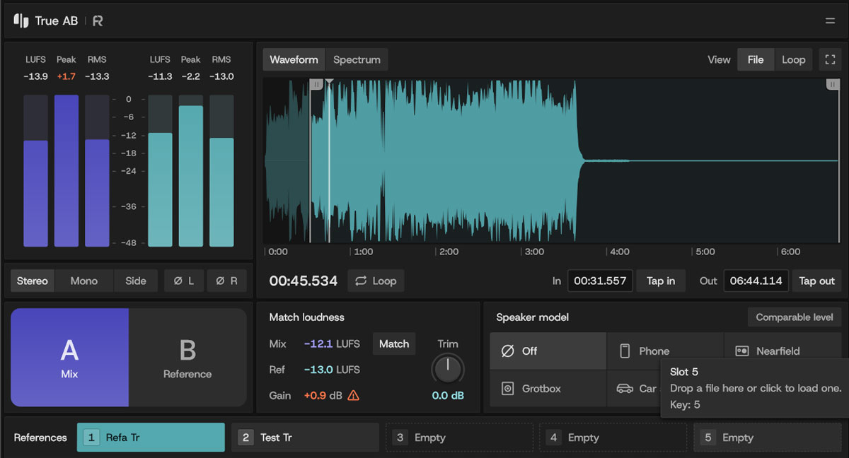The image size is (849, 458).
Task: Select the Grotbox speaker model
Action: point(548,388)
